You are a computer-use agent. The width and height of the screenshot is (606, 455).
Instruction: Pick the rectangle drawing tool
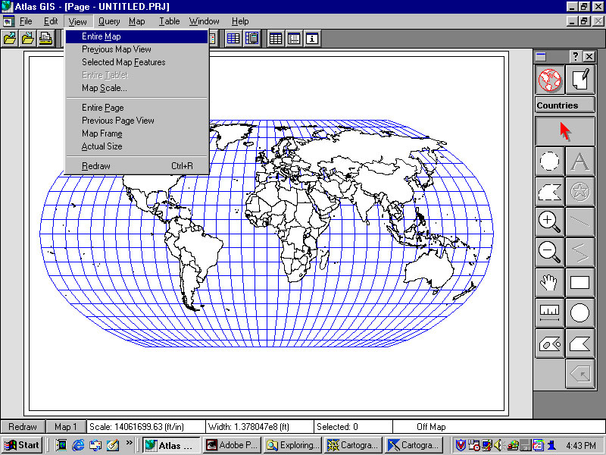point(580,283)
